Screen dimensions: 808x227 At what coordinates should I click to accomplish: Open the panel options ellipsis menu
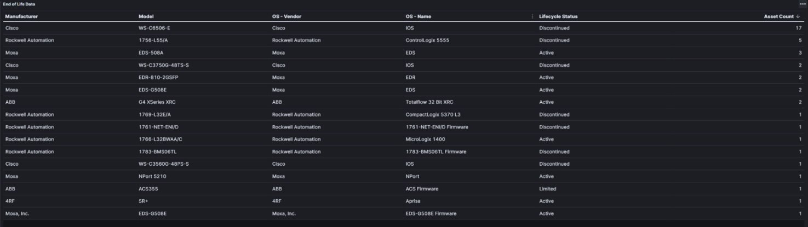(x=803, y=4)
